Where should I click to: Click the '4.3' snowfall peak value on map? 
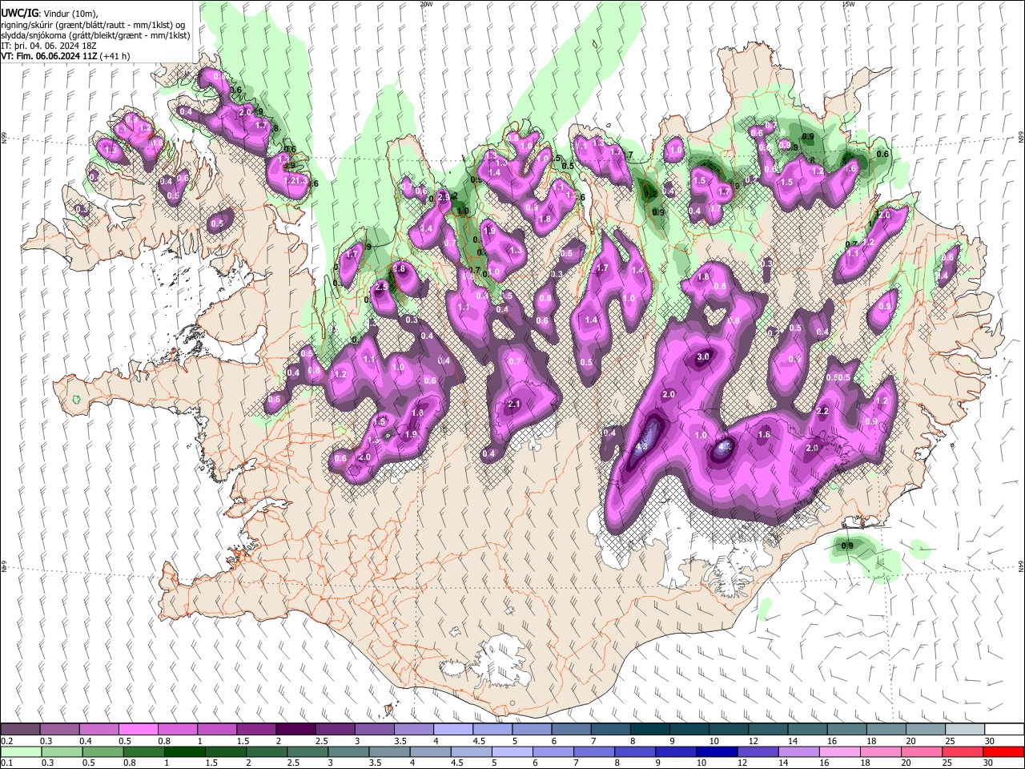tap(641, 446)
